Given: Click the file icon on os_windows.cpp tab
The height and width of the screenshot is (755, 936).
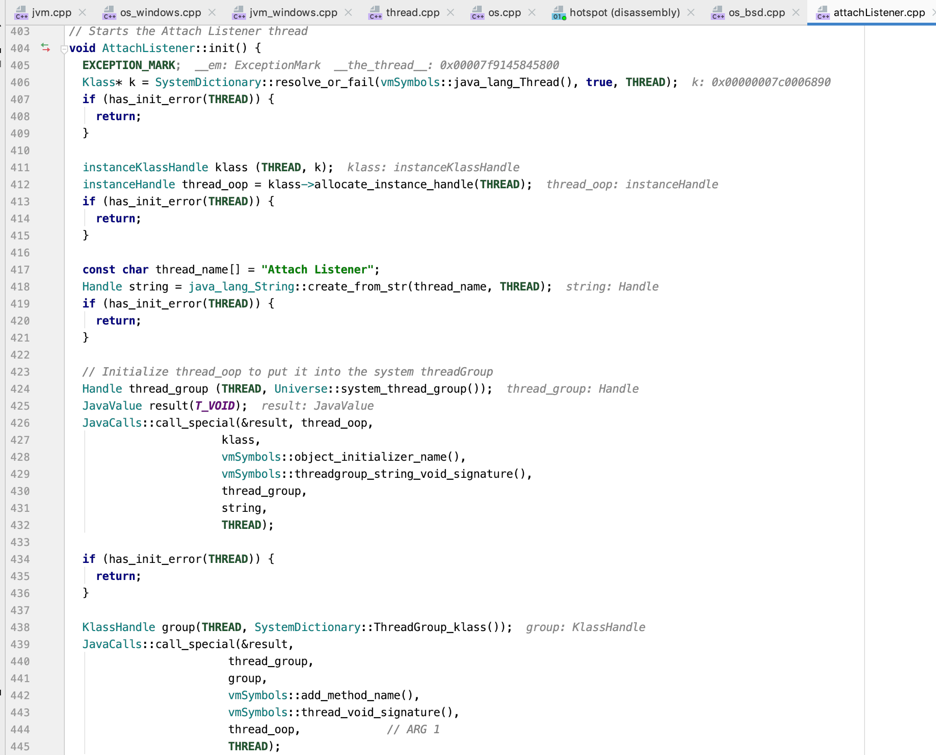Looking at the screenshot, I should point(109,13).
